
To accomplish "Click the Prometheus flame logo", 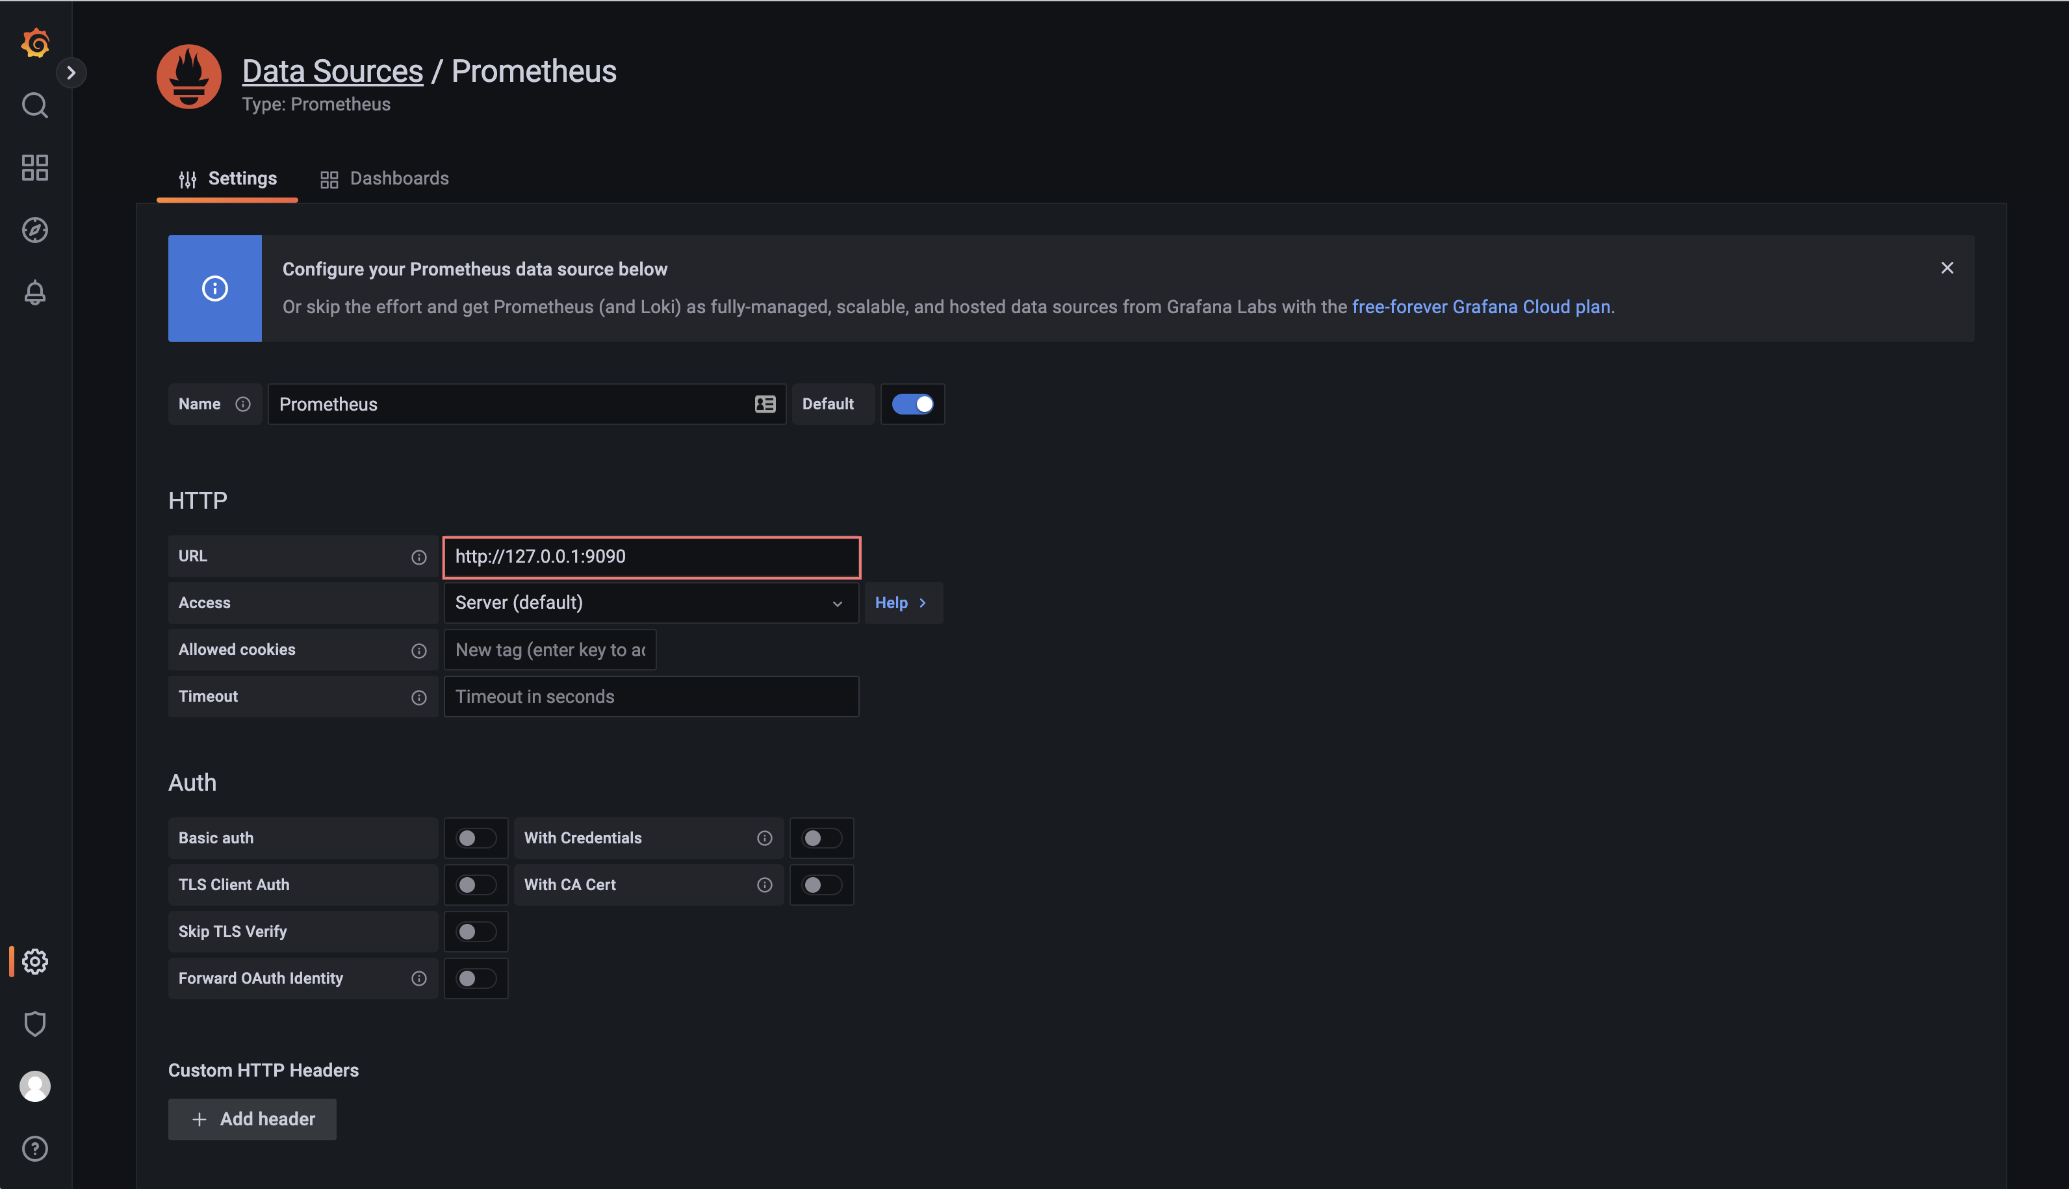I will click(188, 77).
